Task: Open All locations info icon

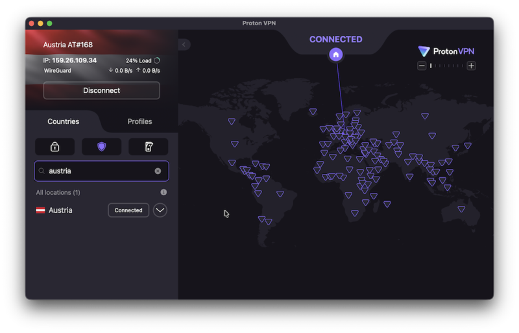Action: click(163, 192)
